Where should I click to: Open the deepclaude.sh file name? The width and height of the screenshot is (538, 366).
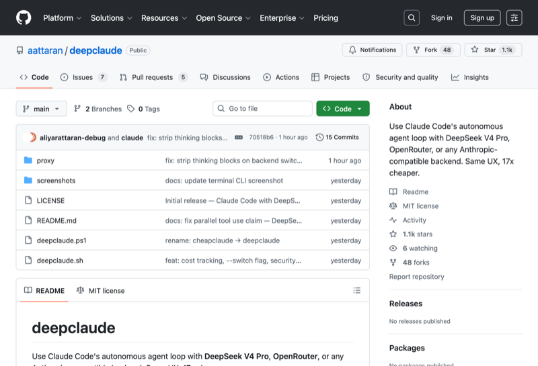pos(60,261)
